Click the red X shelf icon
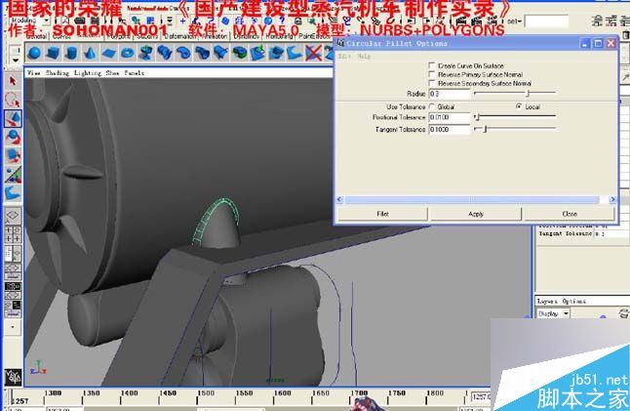Viewport: 630px width, 411px height. pyautogui.click(x=313, y=53)
